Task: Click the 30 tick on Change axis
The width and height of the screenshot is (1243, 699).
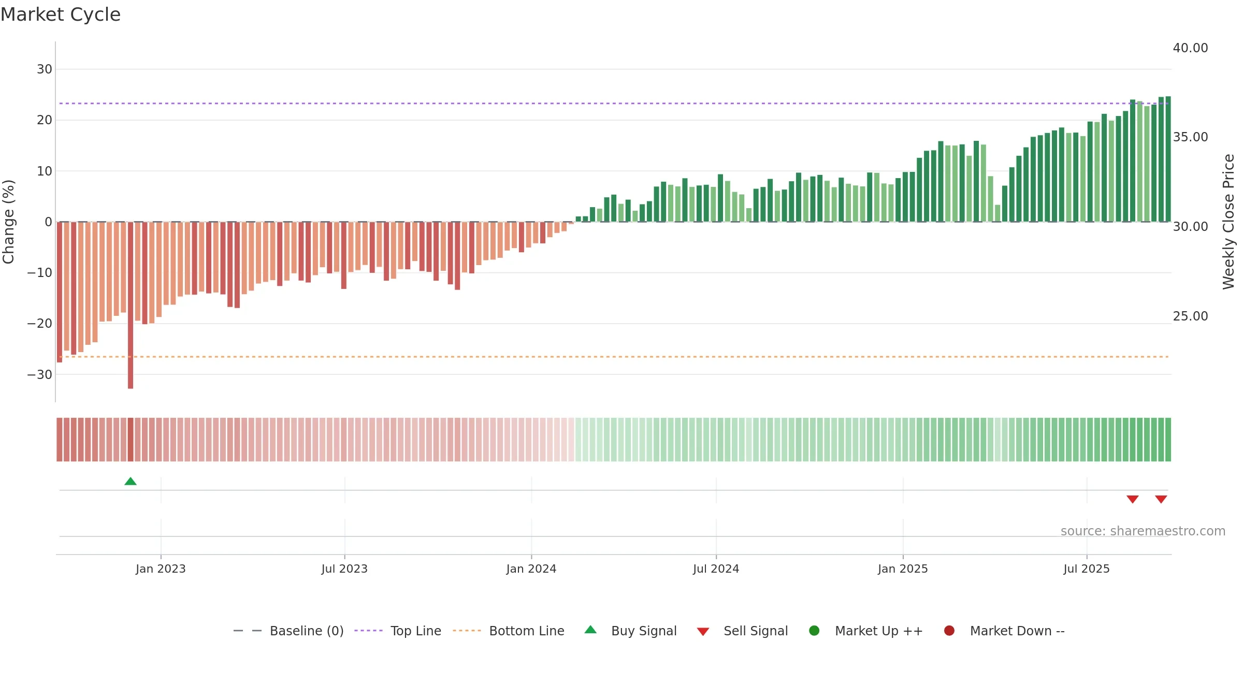Action: [x=45, y=69]
